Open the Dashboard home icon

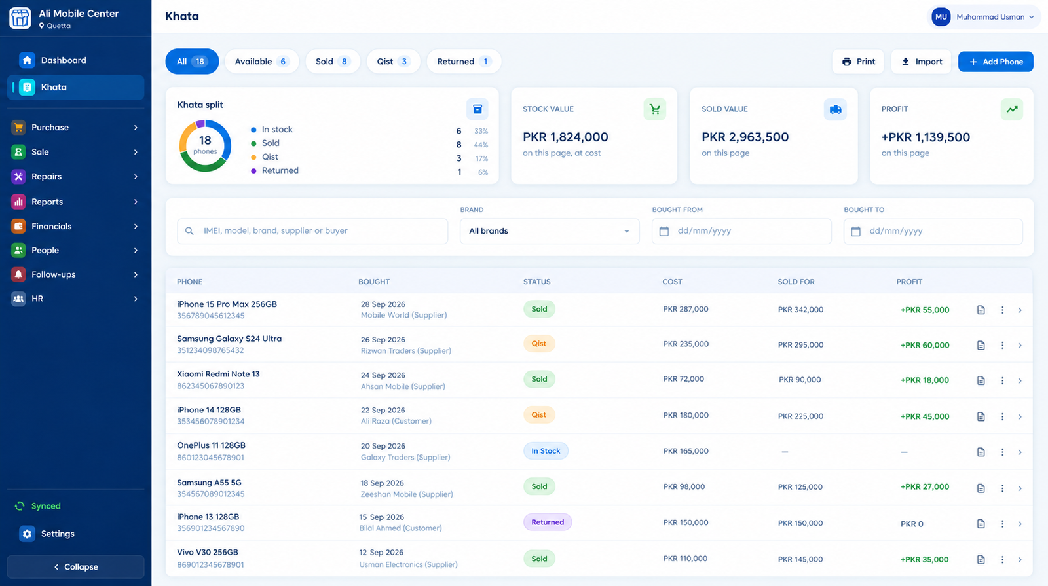coord(27,60)
